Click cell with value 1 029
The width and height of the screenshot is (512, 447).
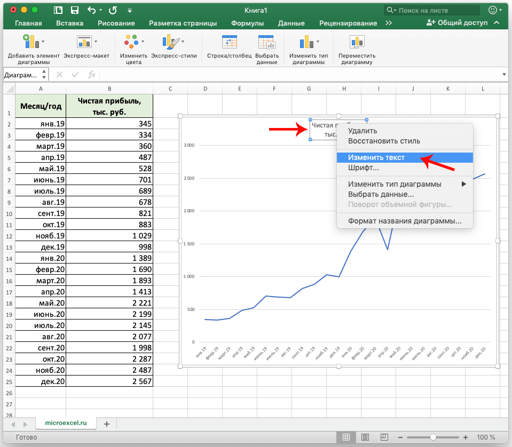[x=109, y=236]
